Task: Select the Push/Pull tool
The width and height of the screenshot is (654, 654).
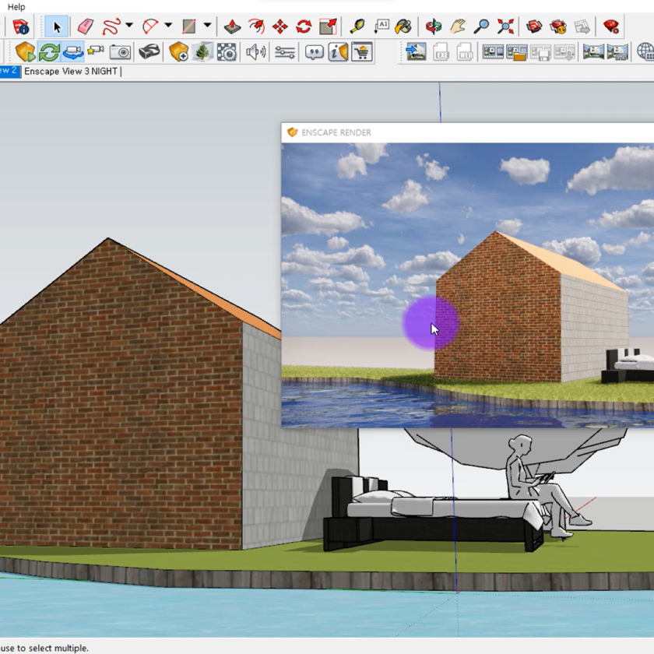Action: [x=231, y=28]
